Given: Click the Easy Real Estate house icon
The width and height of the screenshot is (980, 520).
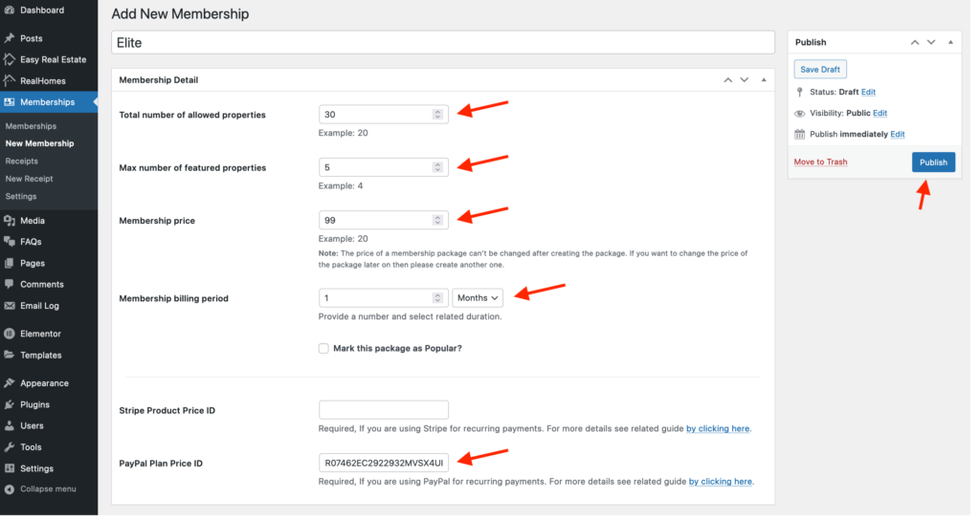Looking at the screenshot, I should pos(10,60).
